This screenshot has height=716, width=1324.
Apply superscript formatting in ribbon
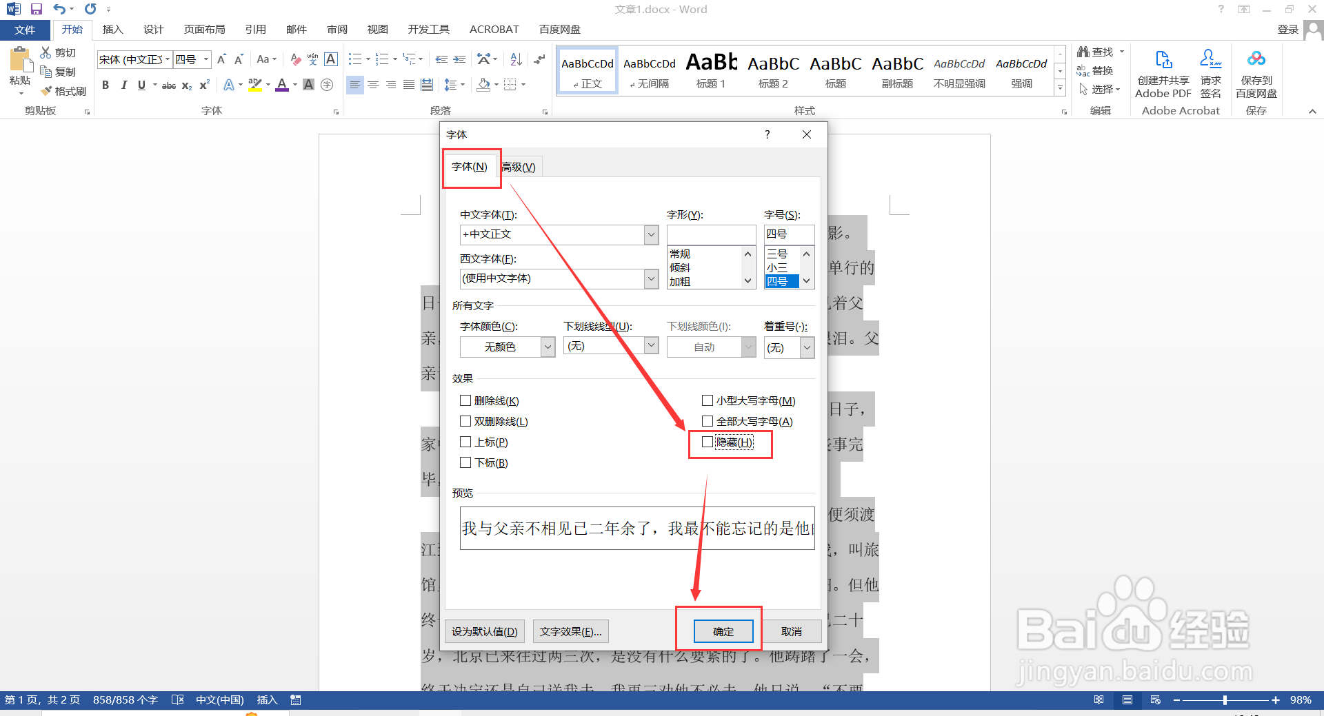(205, 85)
